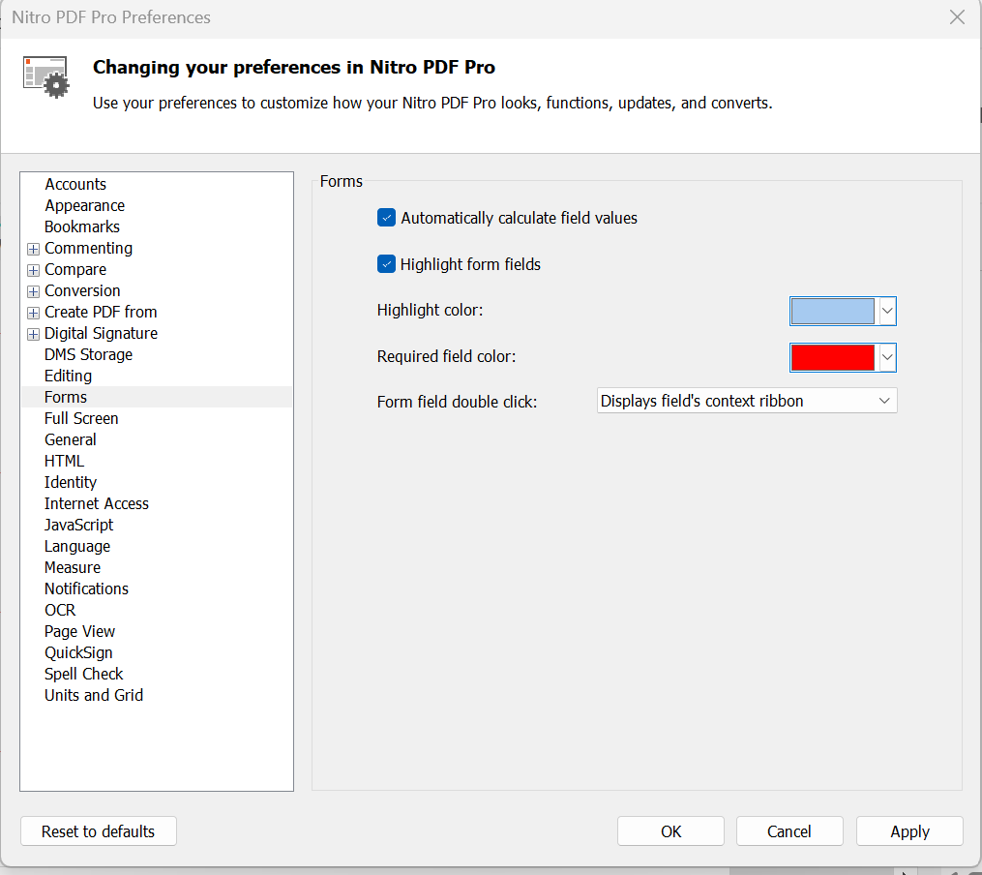Select Measure category
The height and width of the screenshot is (875, 982).
[x=73, y=567]
